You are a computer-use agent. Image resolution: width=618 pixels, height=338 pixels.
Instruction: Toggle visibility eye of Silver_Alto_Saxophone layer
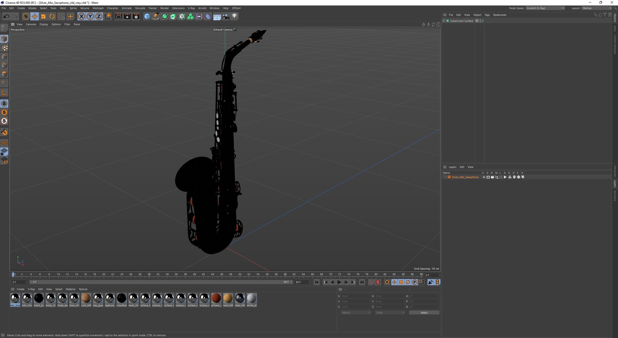[x=488, y=177]
